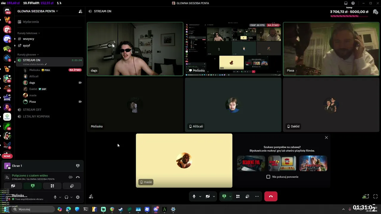
Task: Open Copilot from the taskbar
Action: [60, 209]
